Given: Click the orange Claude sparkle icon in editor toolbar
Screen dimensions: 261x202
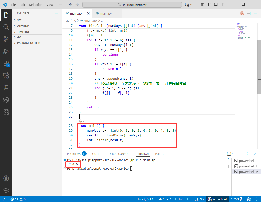Looking at the screenshot, I should (x=242, y=13).
